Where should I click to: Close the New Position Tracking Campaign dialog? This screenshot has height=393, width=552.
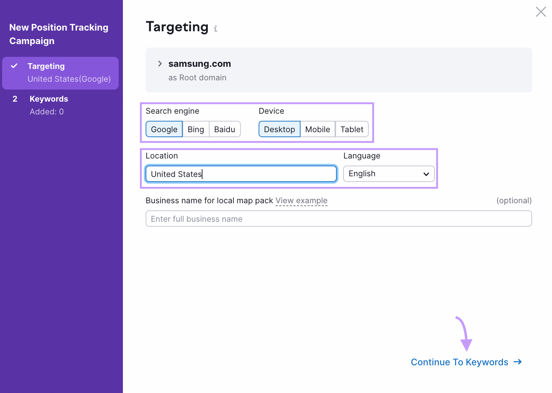pos(541,12)
